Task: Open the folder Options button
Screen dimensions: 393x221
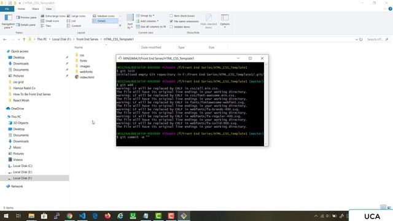Action: (x=225, y=21)
